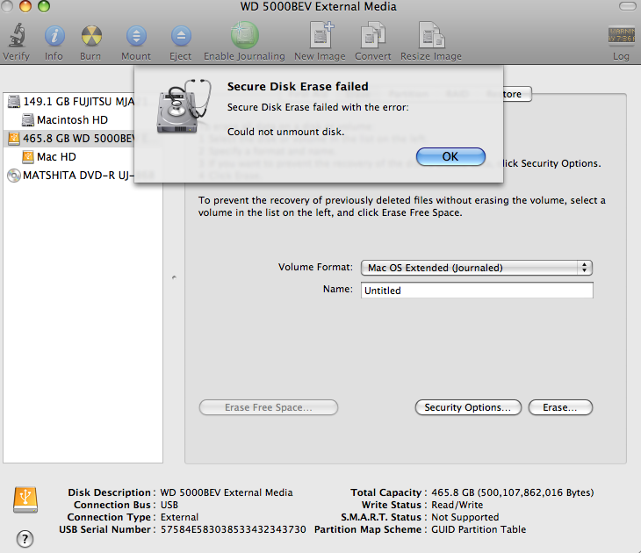Click the Total Capacity value text
This screenshot has height=553, width=641.
pos(513,492)
